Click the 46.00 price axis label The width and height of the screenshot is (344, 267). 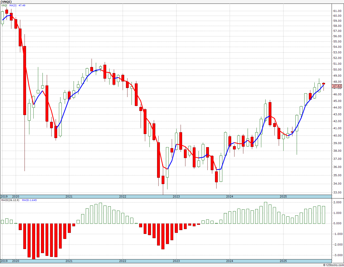(x=337, y=94)
